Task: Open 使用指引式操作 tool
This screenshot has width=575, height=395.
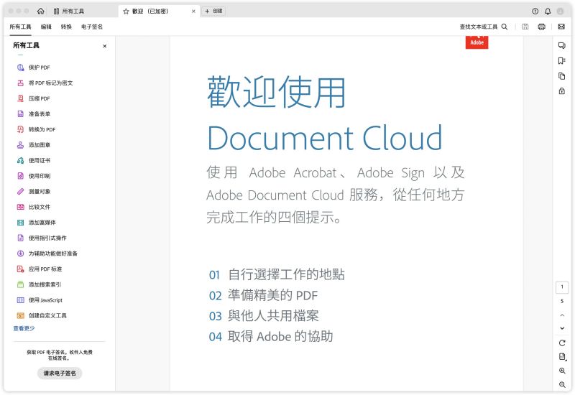Action: click(42, 238)
